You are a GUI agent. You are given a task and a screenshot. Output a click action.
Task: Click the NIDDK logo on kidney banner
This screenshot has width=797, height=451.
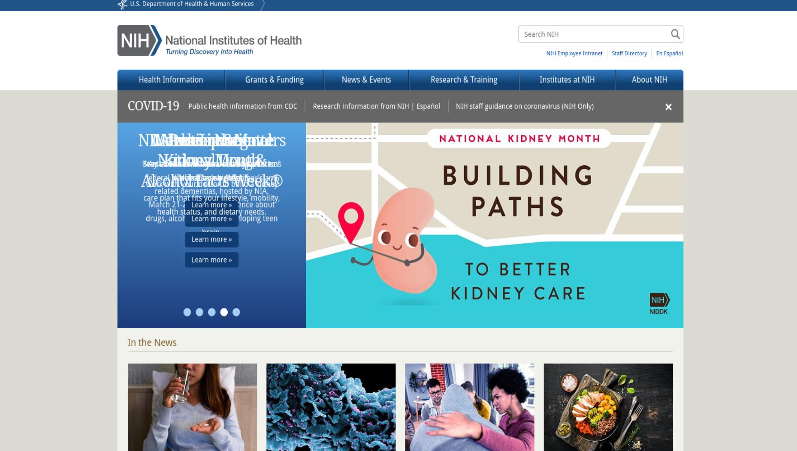(x=659, y=304)
